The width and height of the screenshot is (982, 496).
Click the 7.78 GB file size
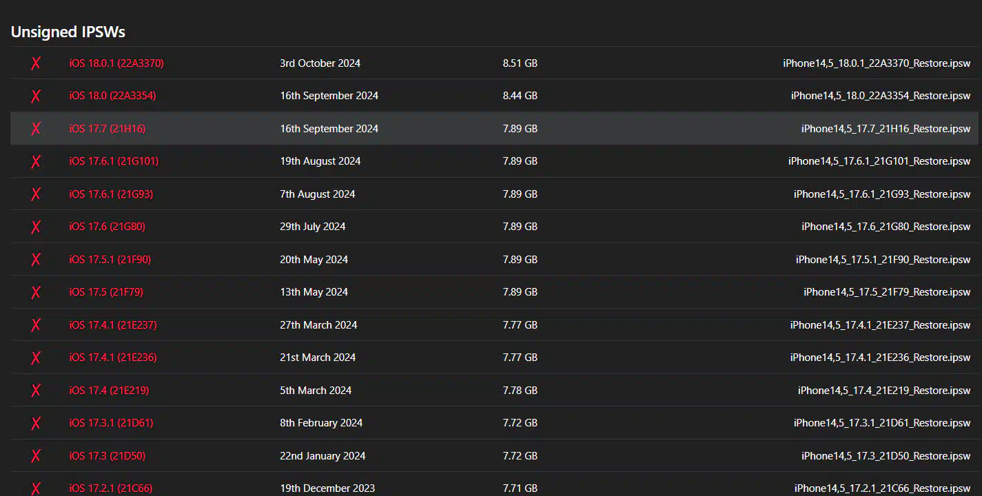[x=520, y=391]
